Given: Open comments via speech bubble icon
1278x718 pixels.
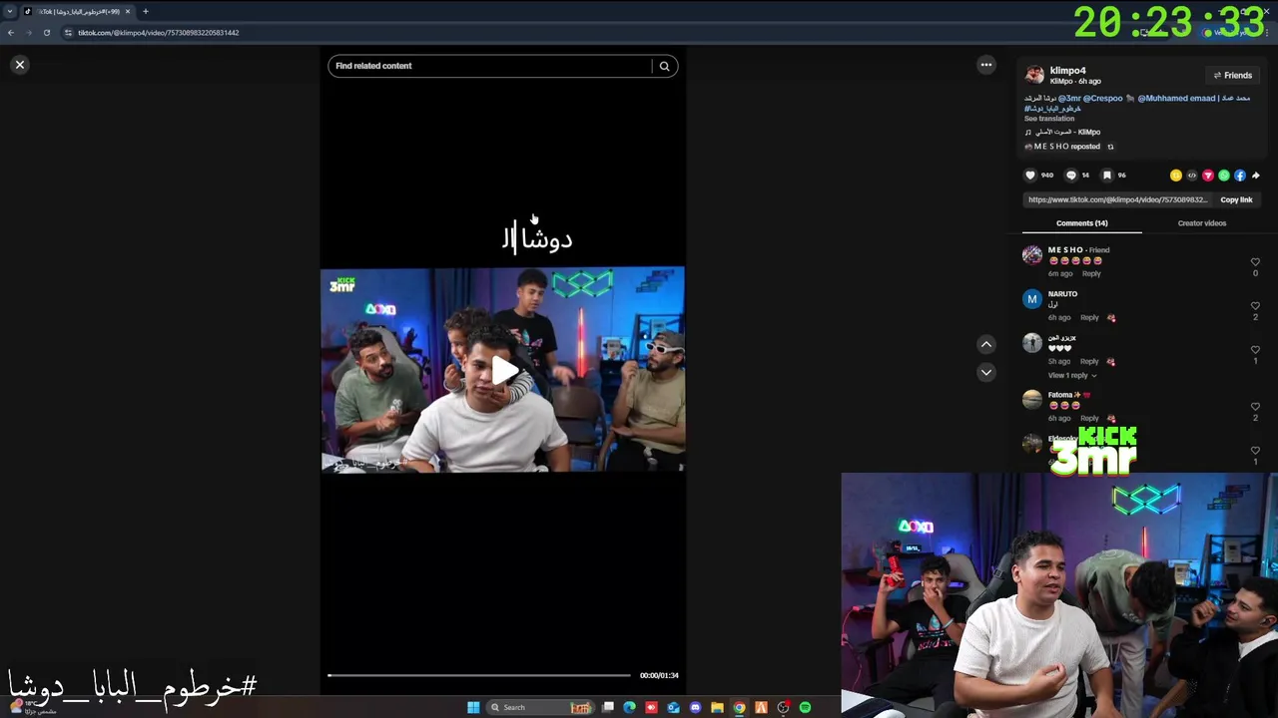Looking at the screenshot, I should coord(1071,176).
